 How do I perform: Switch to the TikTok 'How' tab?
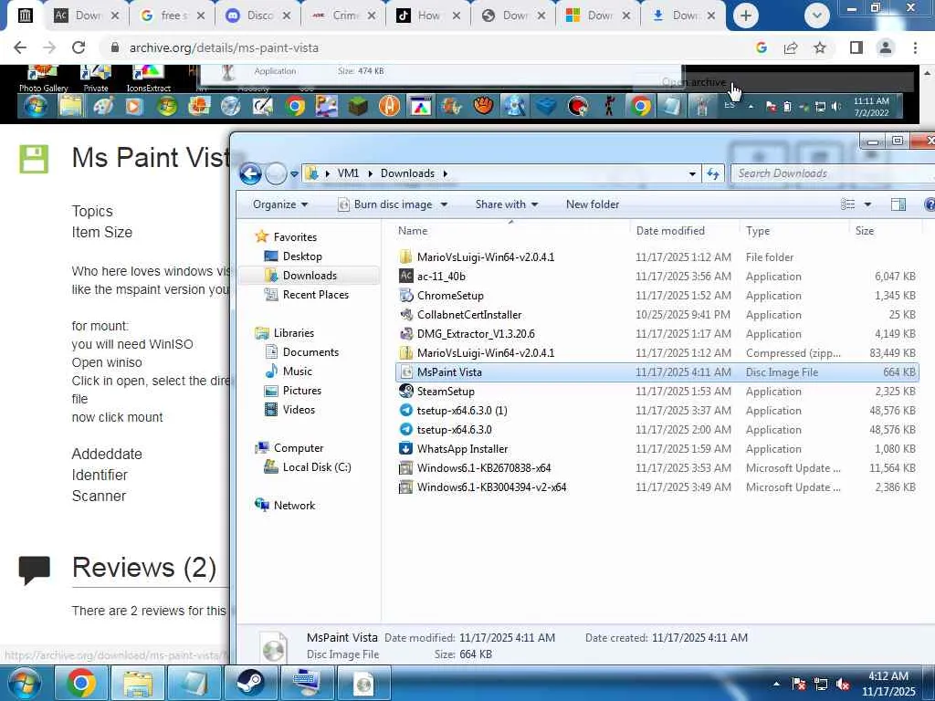tap(428, 16)
